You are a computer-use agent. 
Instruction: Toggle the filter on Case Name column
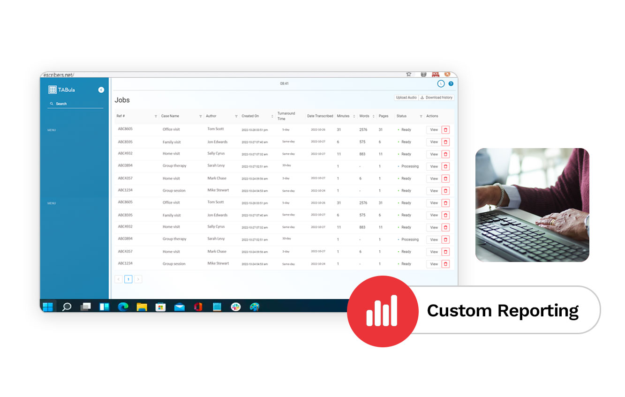[201, 116]
